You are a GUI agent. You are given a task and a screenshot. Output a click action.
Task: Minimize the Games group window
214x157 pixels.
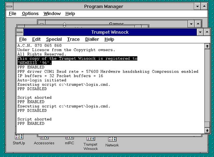(x=191, y=24)
